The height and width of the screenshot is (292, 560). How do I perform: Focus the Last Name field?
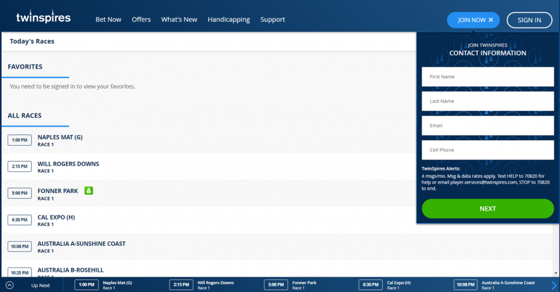point(487,101)
